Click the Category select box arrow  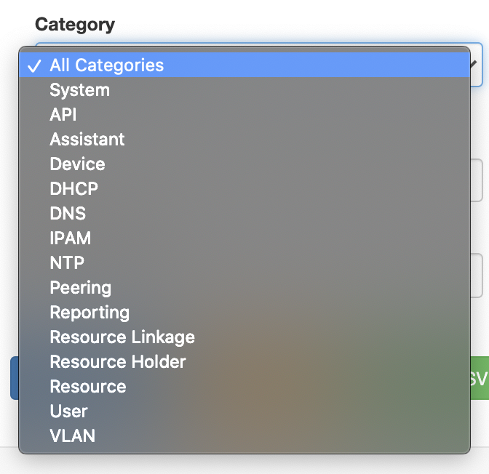(475, 64)
